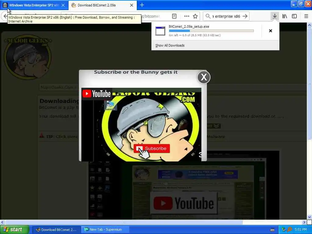Close the Download BitComet 2.09a tab

(132, 5)
